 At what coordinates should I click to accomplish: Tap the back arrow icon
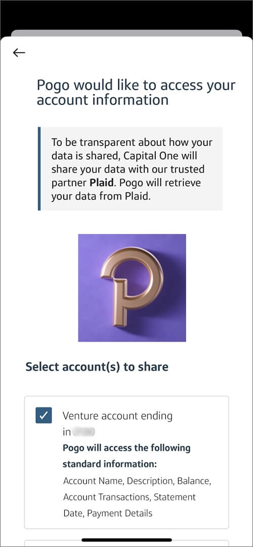click(x=19, y=53)
